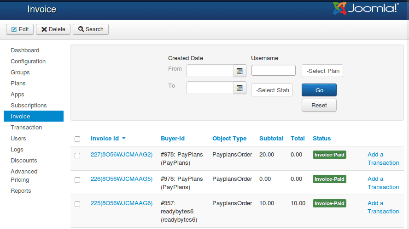Open Configuration in the sidebar
The height and width of the screenshot is (229, 409).
28,61
